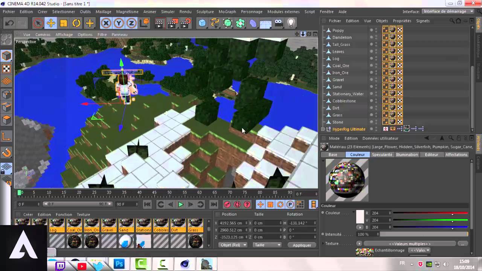Click the attribute manager Mode menu
The height and width of the screenshot is (271, 482).
pyautogui.click(x=334, y=139)
